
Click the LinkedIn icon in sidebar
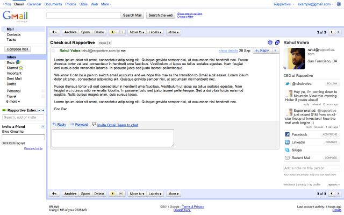pyautogui.click(x=287, y=142)
